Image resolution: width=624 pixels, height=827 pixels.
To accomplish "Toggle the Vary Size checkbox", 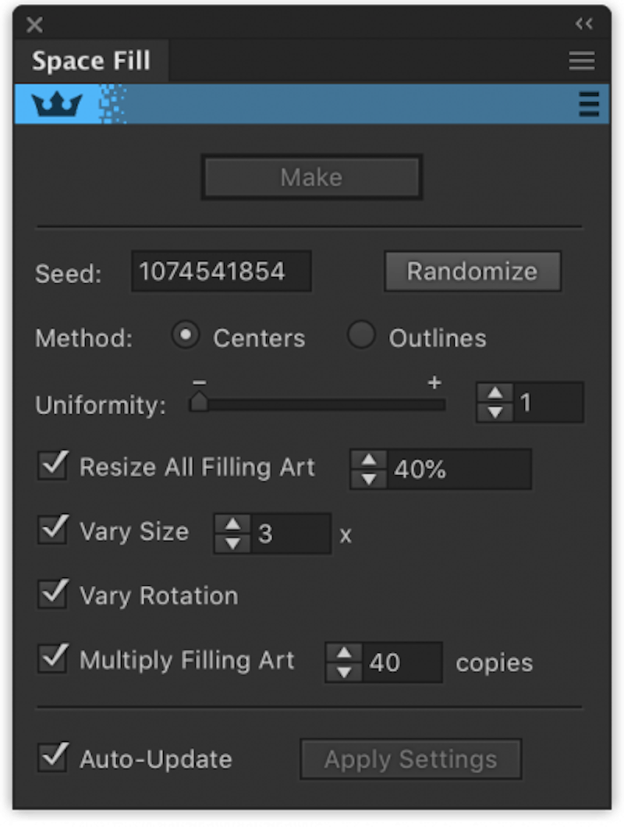I will coord(53,531).
